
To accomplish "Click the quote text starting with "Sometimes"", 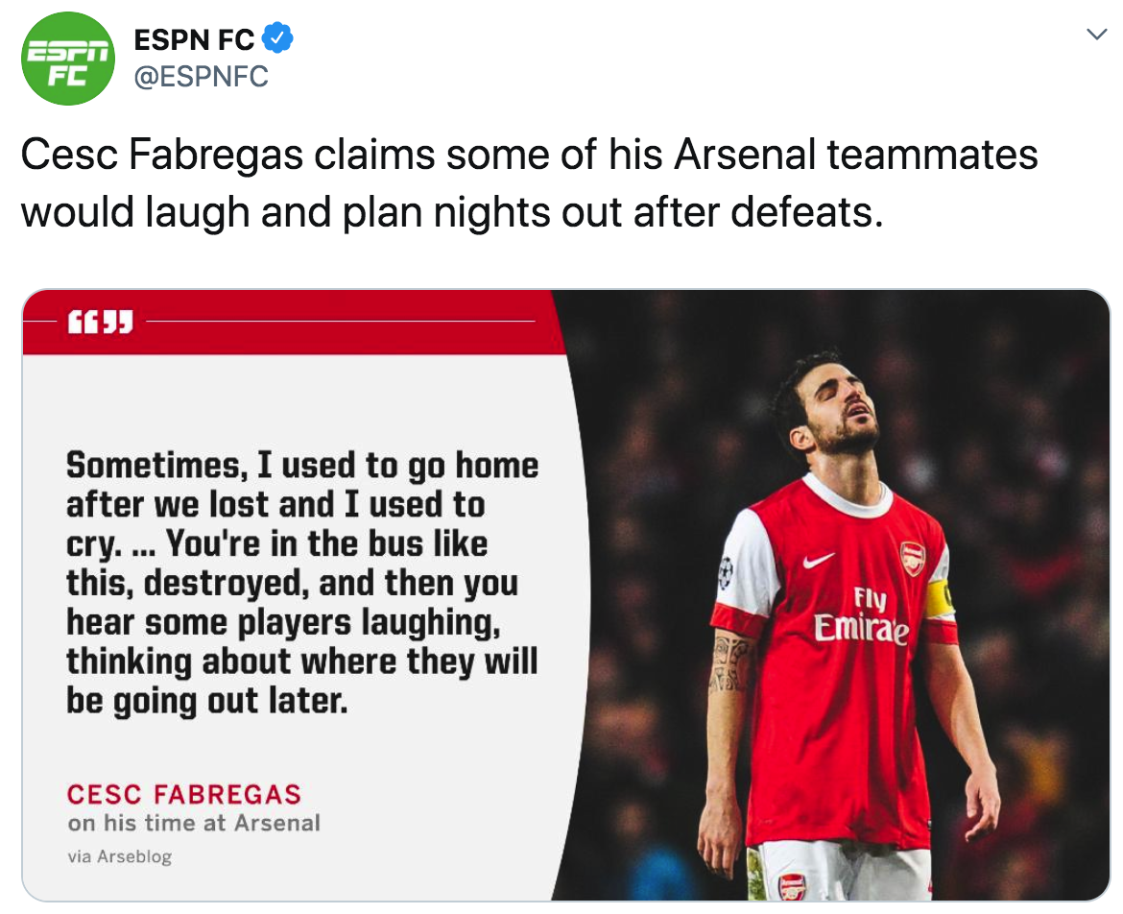I will click(302, 583).
